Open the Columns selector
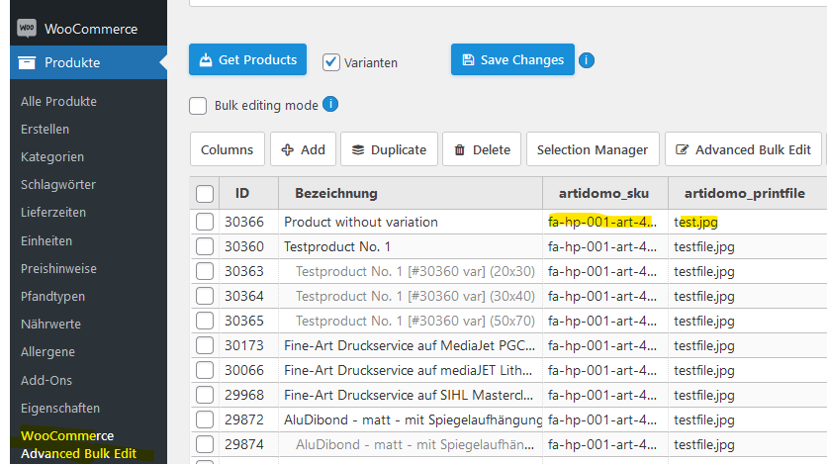Viewport: 827px width, 465px height. coord(228,149)
